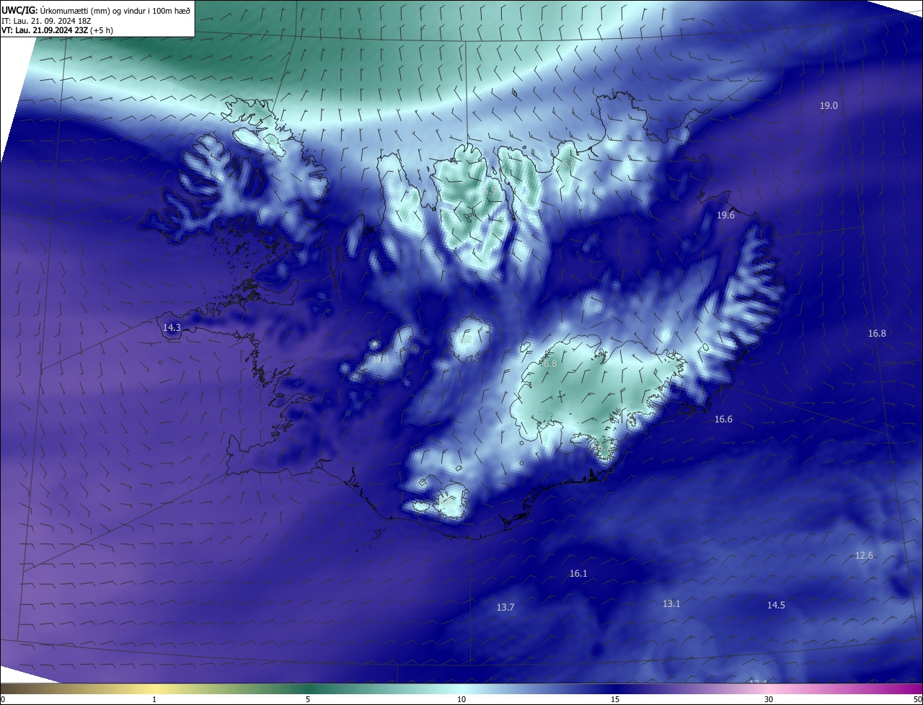The image size is (923, 705).
Task: Click the 16.8 value over the eastern sea
Action: pyautogui.click(x=877, y=334)
